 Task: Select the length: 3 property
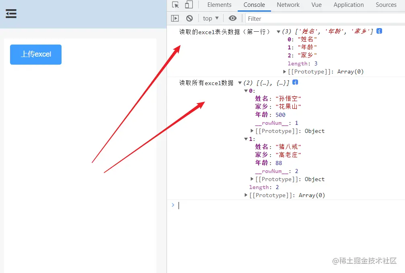pos(302,63)
